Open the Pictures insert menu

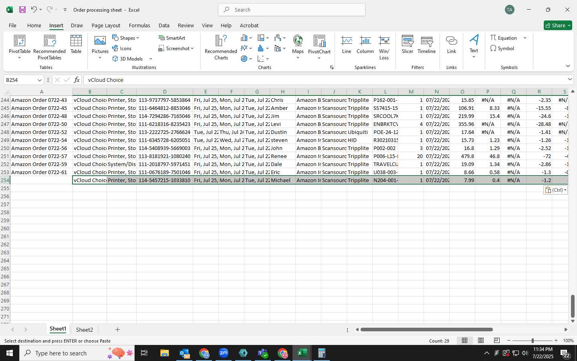coord(100,47)
